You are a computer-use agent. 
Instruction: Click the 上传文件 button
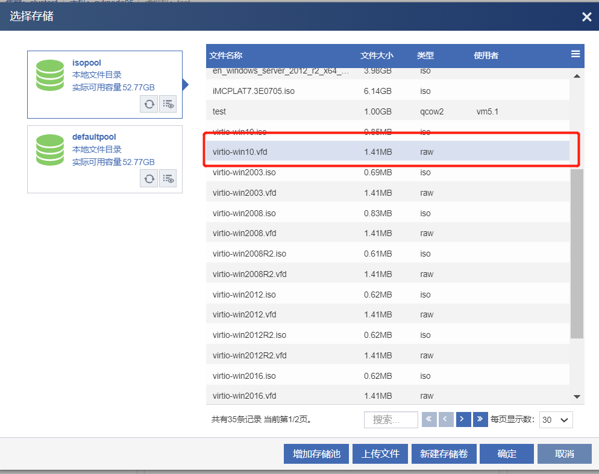coord(380,454)
